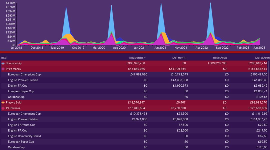
Task: Select Carabao Cup under TV Revenue
Action: 16,147
